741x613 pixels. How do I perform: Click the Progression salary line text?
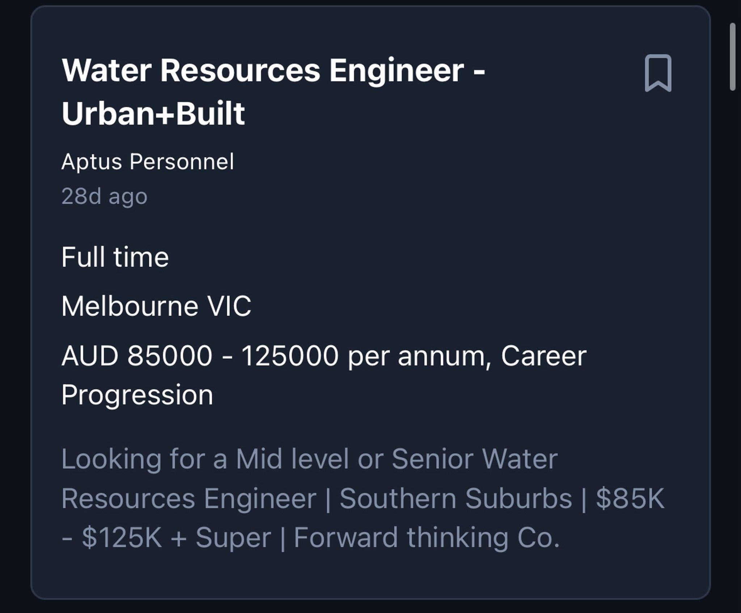[137, 395]
